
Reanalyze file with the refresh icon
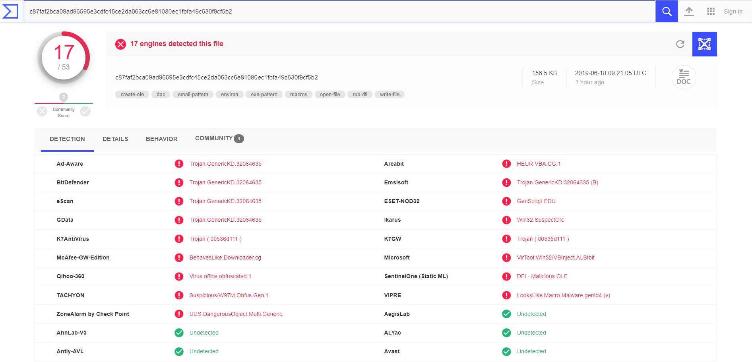click(680, 44)
